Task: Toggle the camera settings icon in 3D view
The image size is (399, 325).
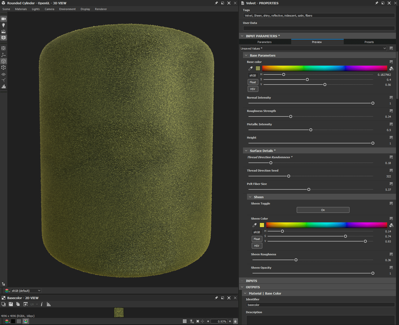Action: [x=4, y=19]
